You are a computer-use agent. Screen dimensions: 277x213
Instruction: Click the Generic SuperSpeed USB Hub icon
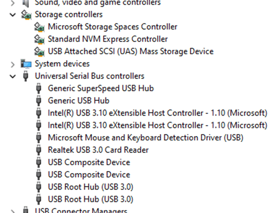(40, 89)
